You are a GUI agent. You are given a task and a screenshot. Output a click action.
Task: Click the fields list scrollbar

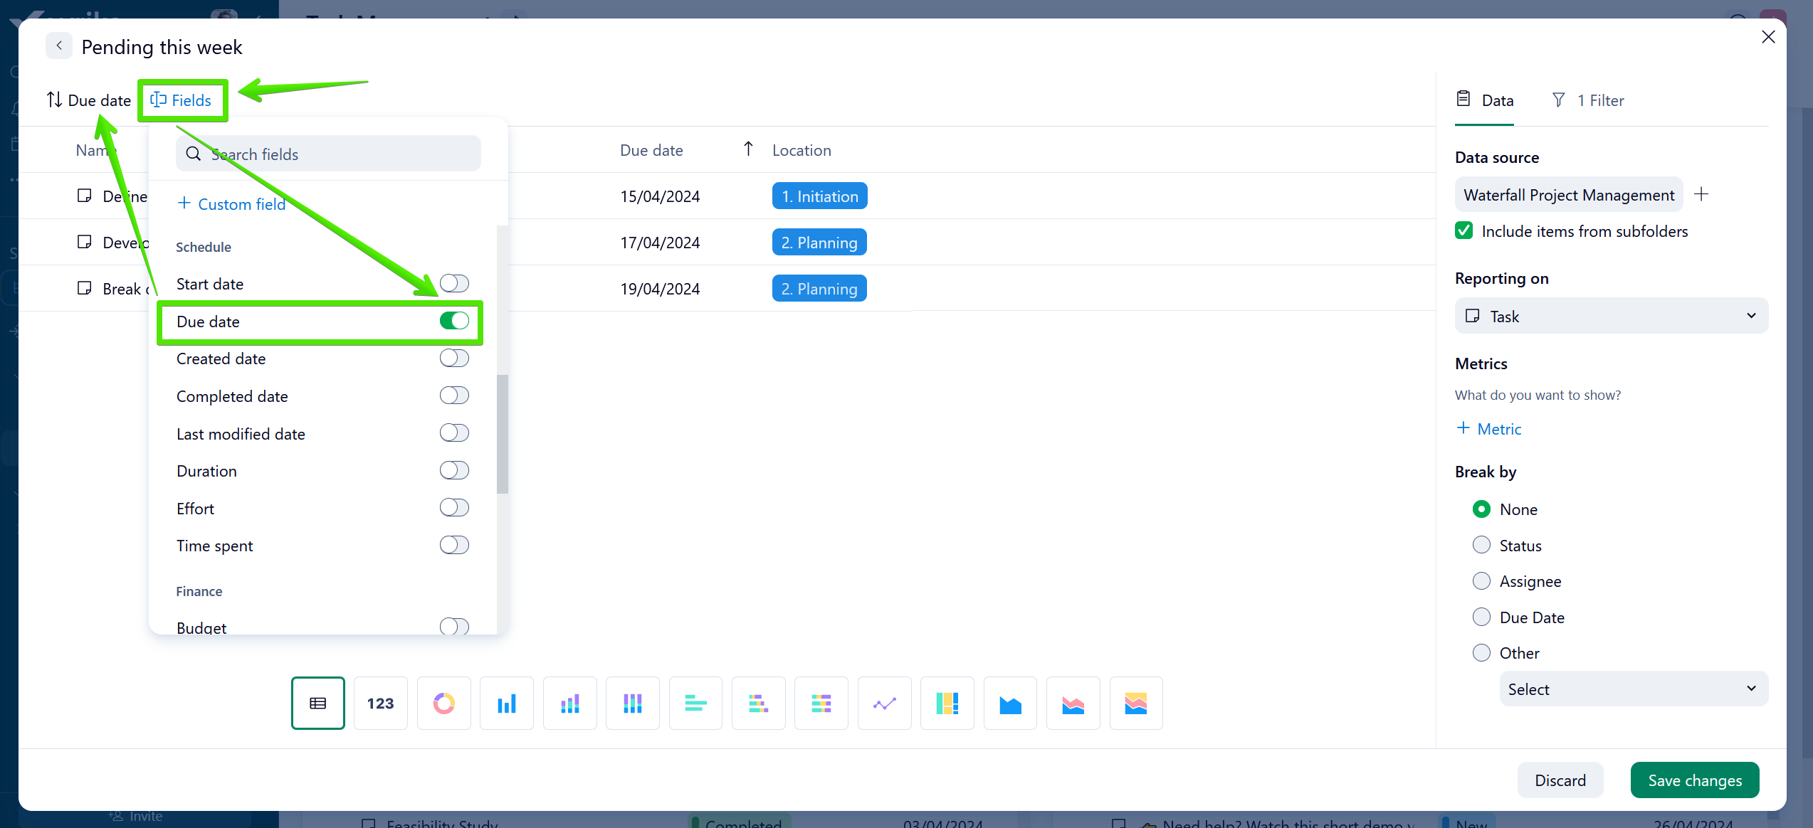503,433
